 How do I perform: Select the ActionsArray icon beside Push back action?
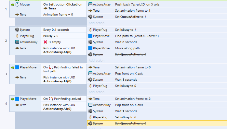[90, 5]
